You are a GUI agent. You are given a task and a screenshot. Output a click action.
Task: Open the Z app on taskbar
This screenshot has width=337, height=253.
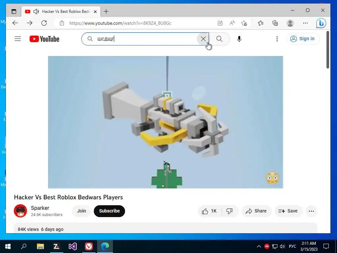56,246
